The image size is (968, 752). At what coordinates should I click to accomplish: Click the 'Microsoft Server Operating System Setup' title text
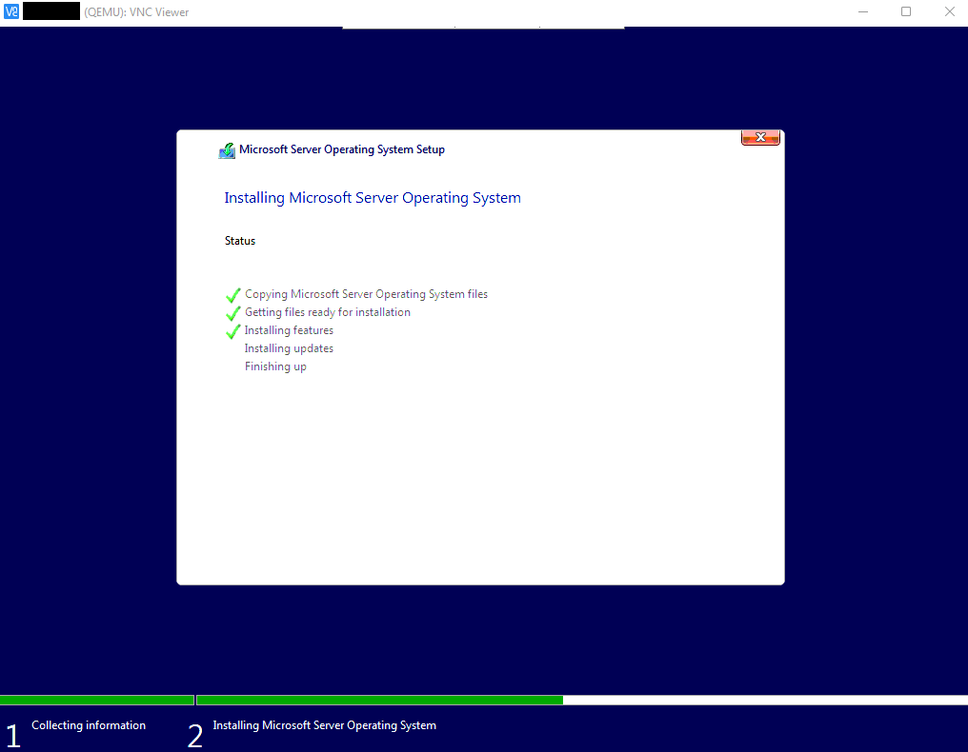(342, 149)
